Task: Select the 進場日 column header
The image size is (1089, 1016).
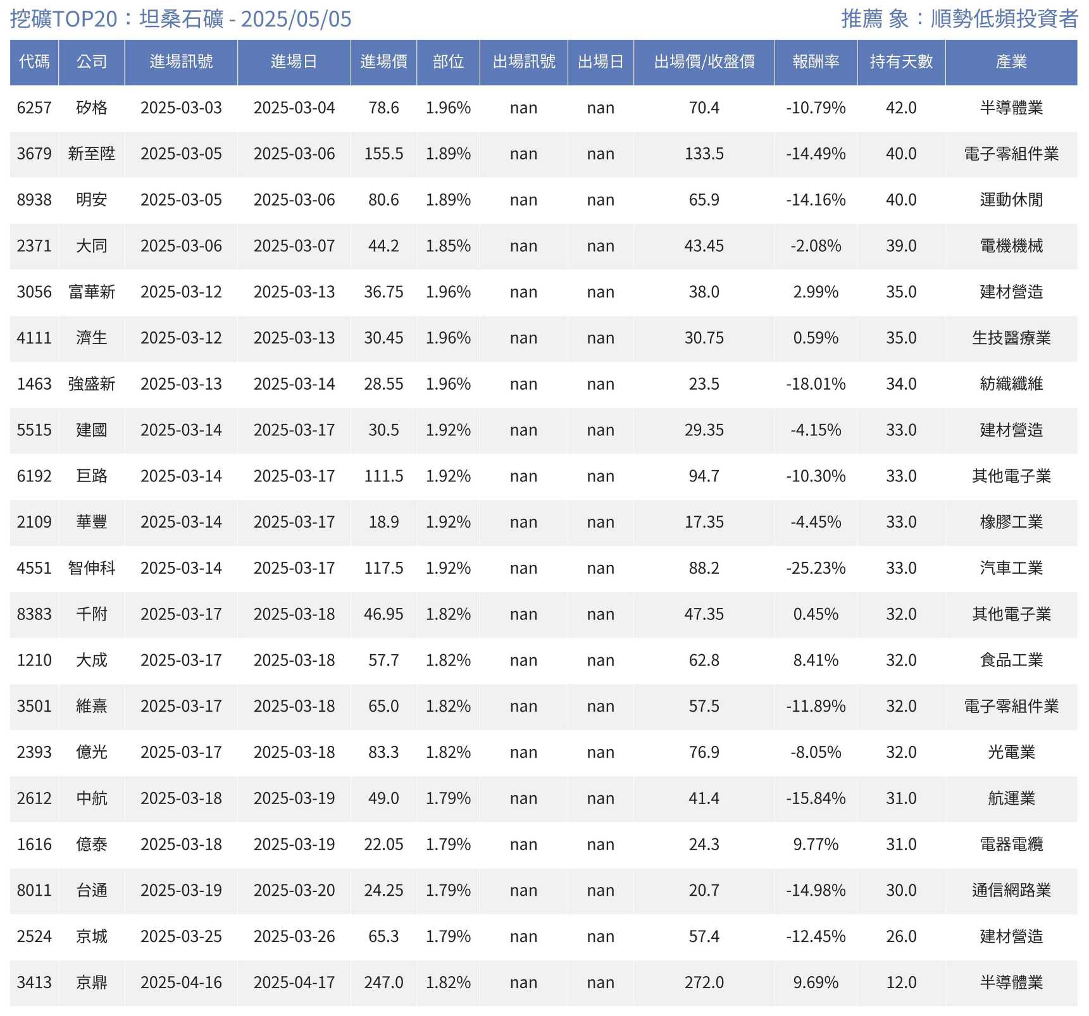Action: pos(294,62)
